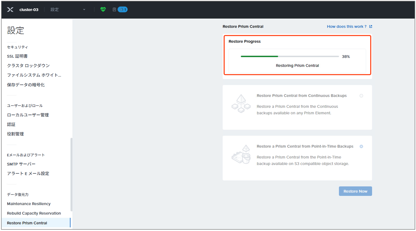Open the How does this work ? link
The image size is (416, 231).
[347, 26]
